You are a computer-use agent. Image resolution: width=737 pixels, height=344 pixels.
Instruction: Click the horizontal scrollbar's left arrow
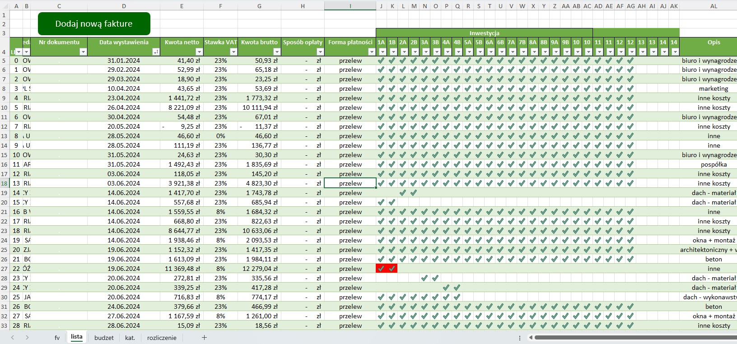(531, 337)
